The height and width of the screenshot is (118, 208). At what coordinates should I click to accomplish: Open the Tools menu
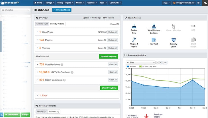[103, 3]
